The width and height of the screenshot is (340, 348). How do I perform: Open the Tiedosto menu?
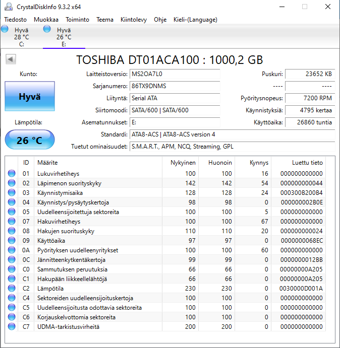tap(16, 20)
